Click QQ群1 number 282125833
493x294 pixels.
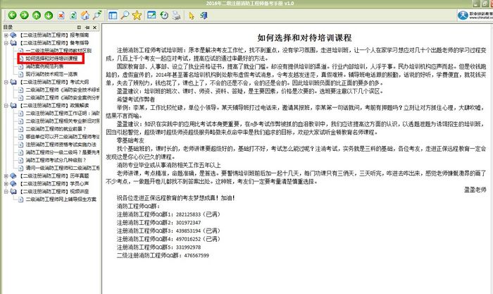pos(188,214)
